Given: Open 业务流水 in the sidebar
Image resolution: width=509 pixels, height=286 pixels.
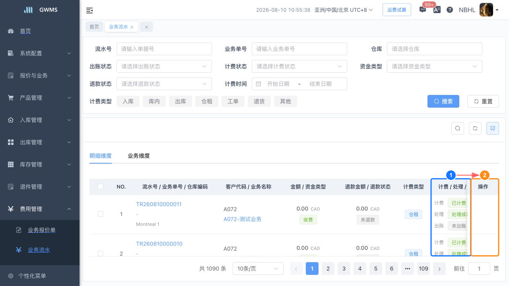Looking at the screenshot, I should pyautogui.click(x=39, y=250).
